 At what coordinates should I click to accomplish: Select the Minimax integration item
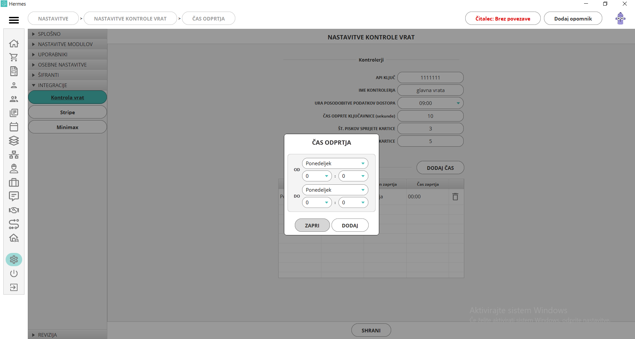click(x=68, y=127)
